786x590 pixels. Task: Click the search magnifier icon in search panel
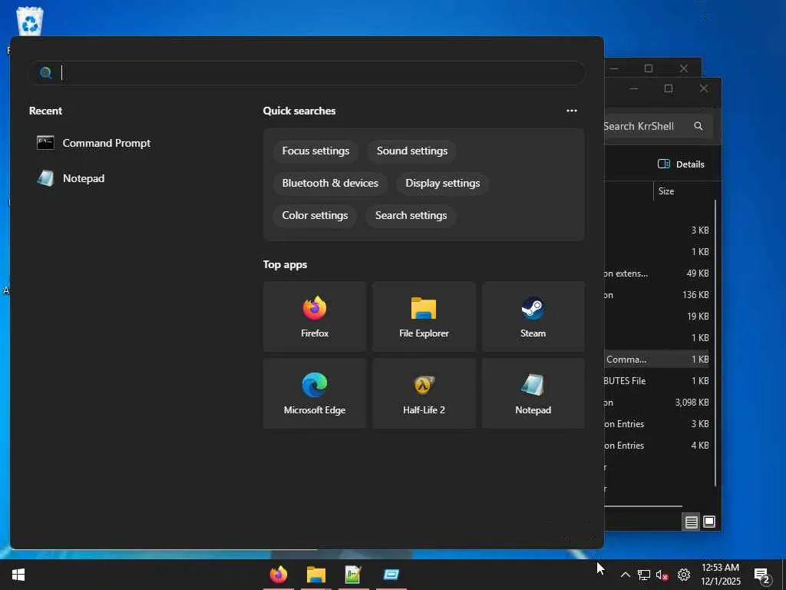(x=45, y=73)
